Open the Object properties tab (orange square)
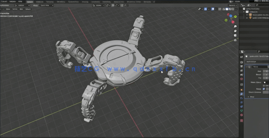Image resolution: width=269 pixels, height=138 pixels. (x=242, y=90)
